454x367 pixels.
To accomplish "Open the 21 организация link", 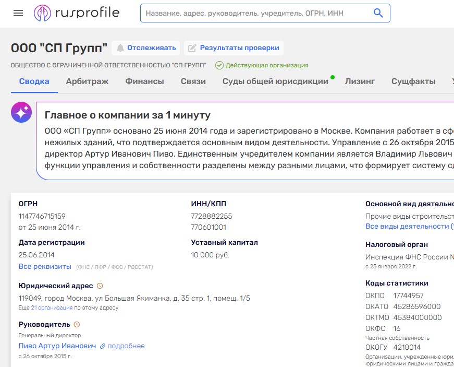I will [52, 307].
